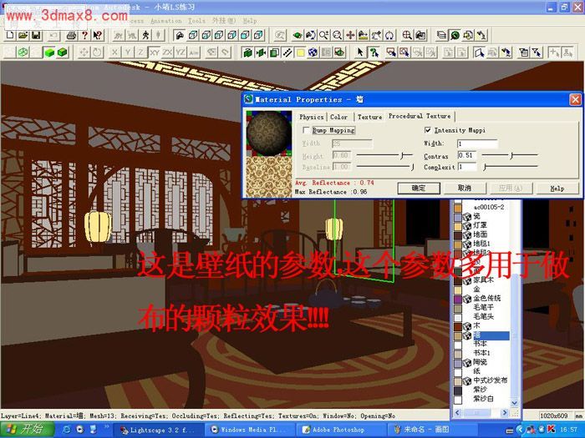Uncheck the Intensity Mapping checkbox
This screenshot has height=438, width=585.
(x=428, y=130)
